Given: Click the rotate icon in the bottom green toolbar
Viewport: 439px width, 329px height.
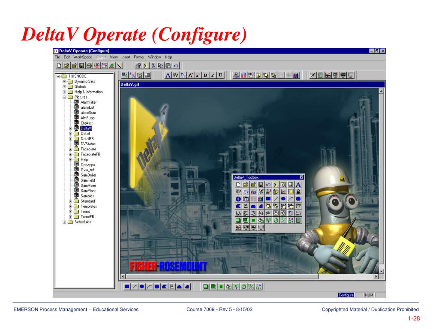Looking at the screenshot, I should pyautogui.click(x=244, y=287).
